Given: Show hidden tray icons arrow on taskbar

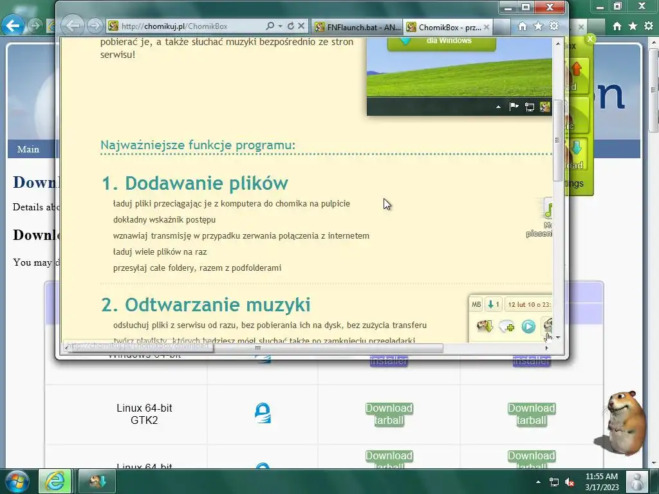Looking at the screenshot, I should [538, 482].
